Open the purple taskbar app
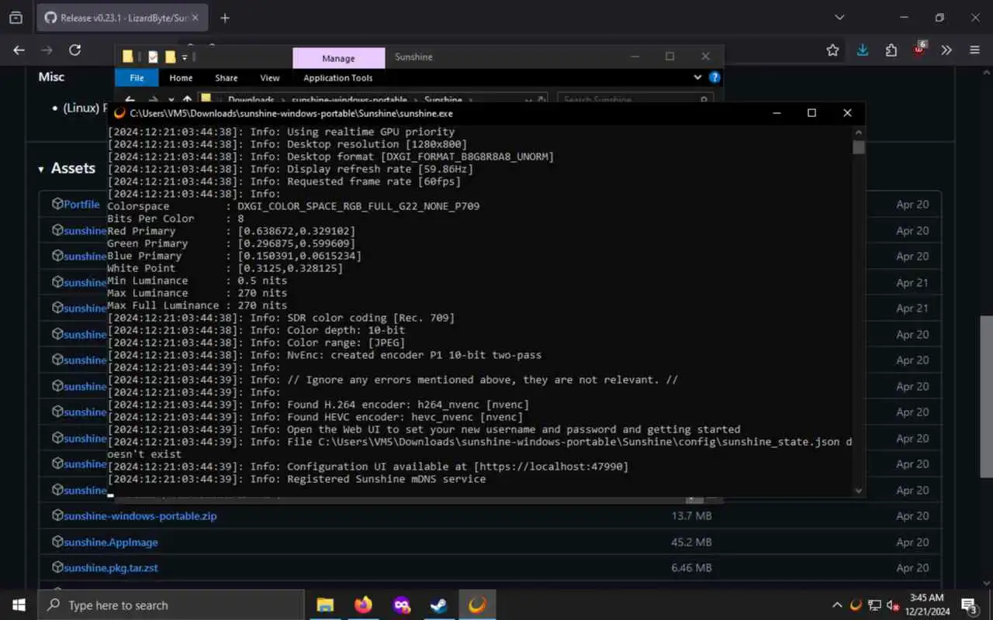The width and height of the screenshot is (993, 620). 401,605
